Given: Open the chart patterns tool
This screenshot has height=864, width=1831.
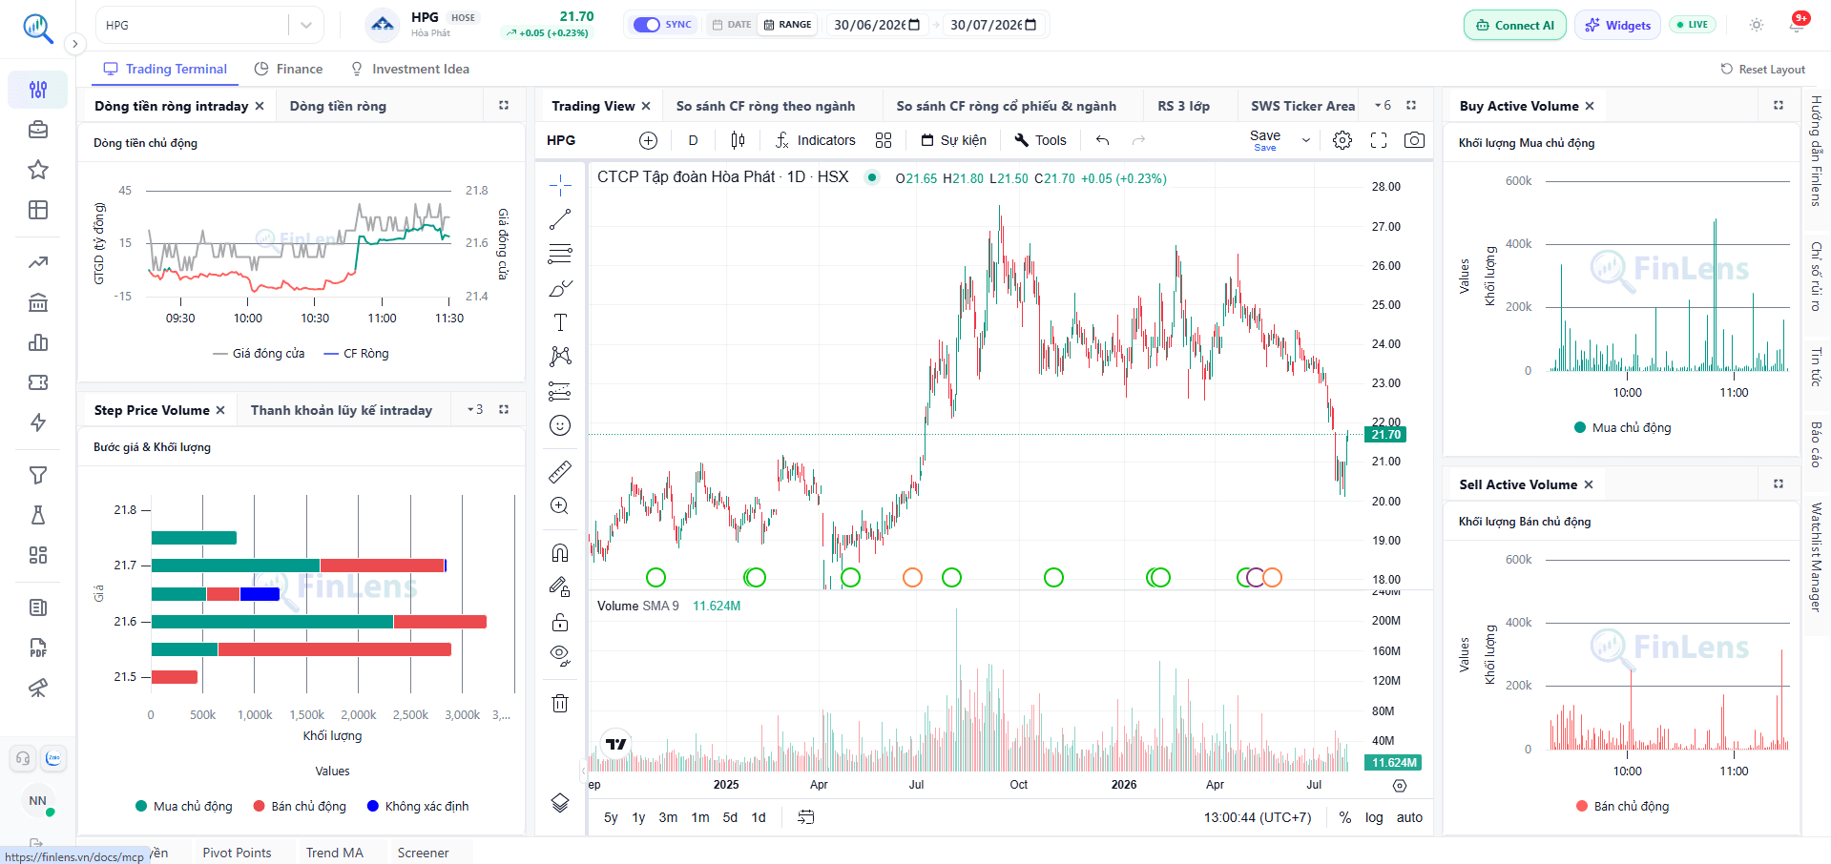Looking at the screenshot, I should [560, 357].
